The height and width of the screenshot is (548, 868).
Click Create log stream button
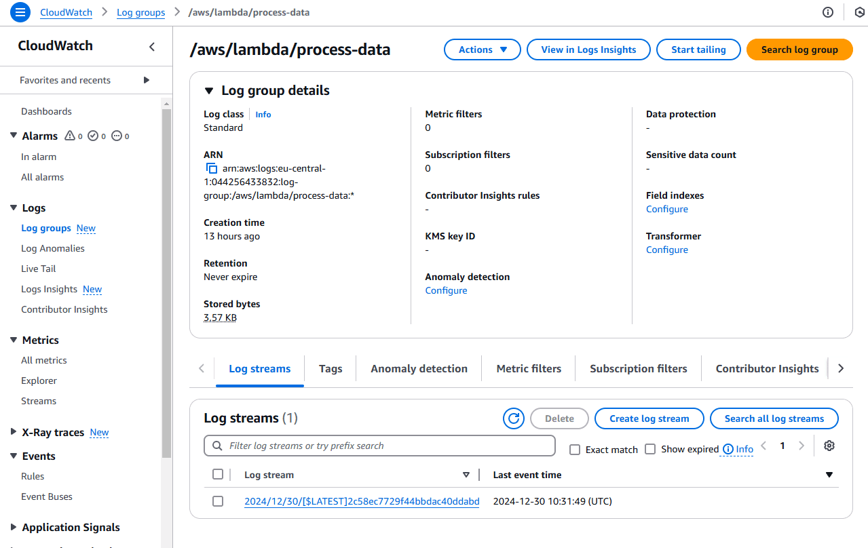coord(649,418)
